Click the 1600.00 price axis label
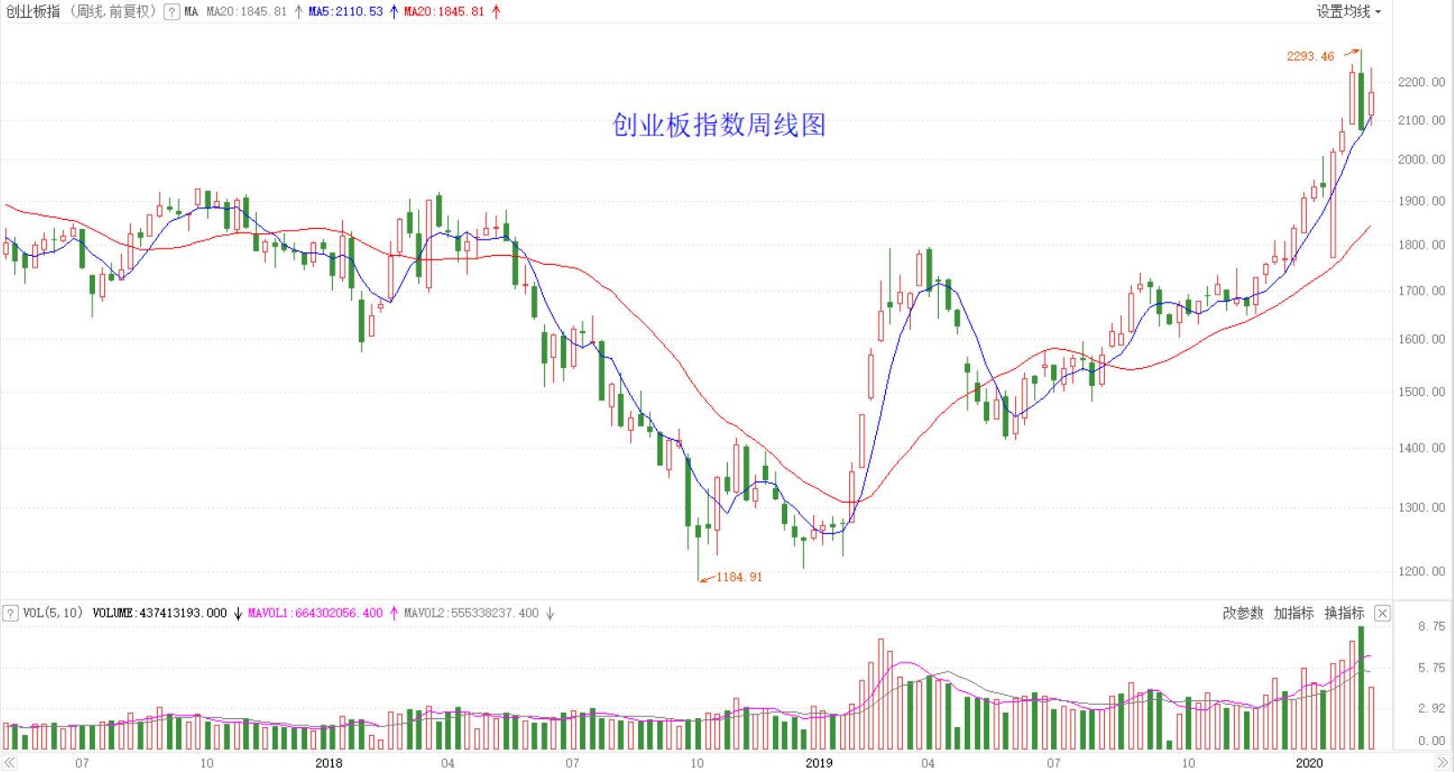1454x772 pixels. tap(1422, 339)
